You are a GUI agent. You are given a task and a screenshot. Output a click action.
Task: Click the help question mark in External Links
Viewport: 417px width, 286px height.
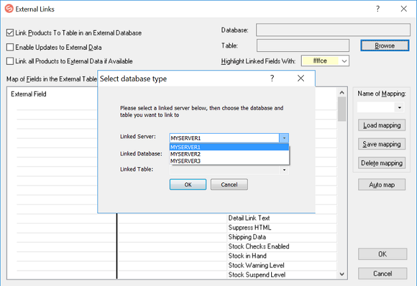[377, 9]
